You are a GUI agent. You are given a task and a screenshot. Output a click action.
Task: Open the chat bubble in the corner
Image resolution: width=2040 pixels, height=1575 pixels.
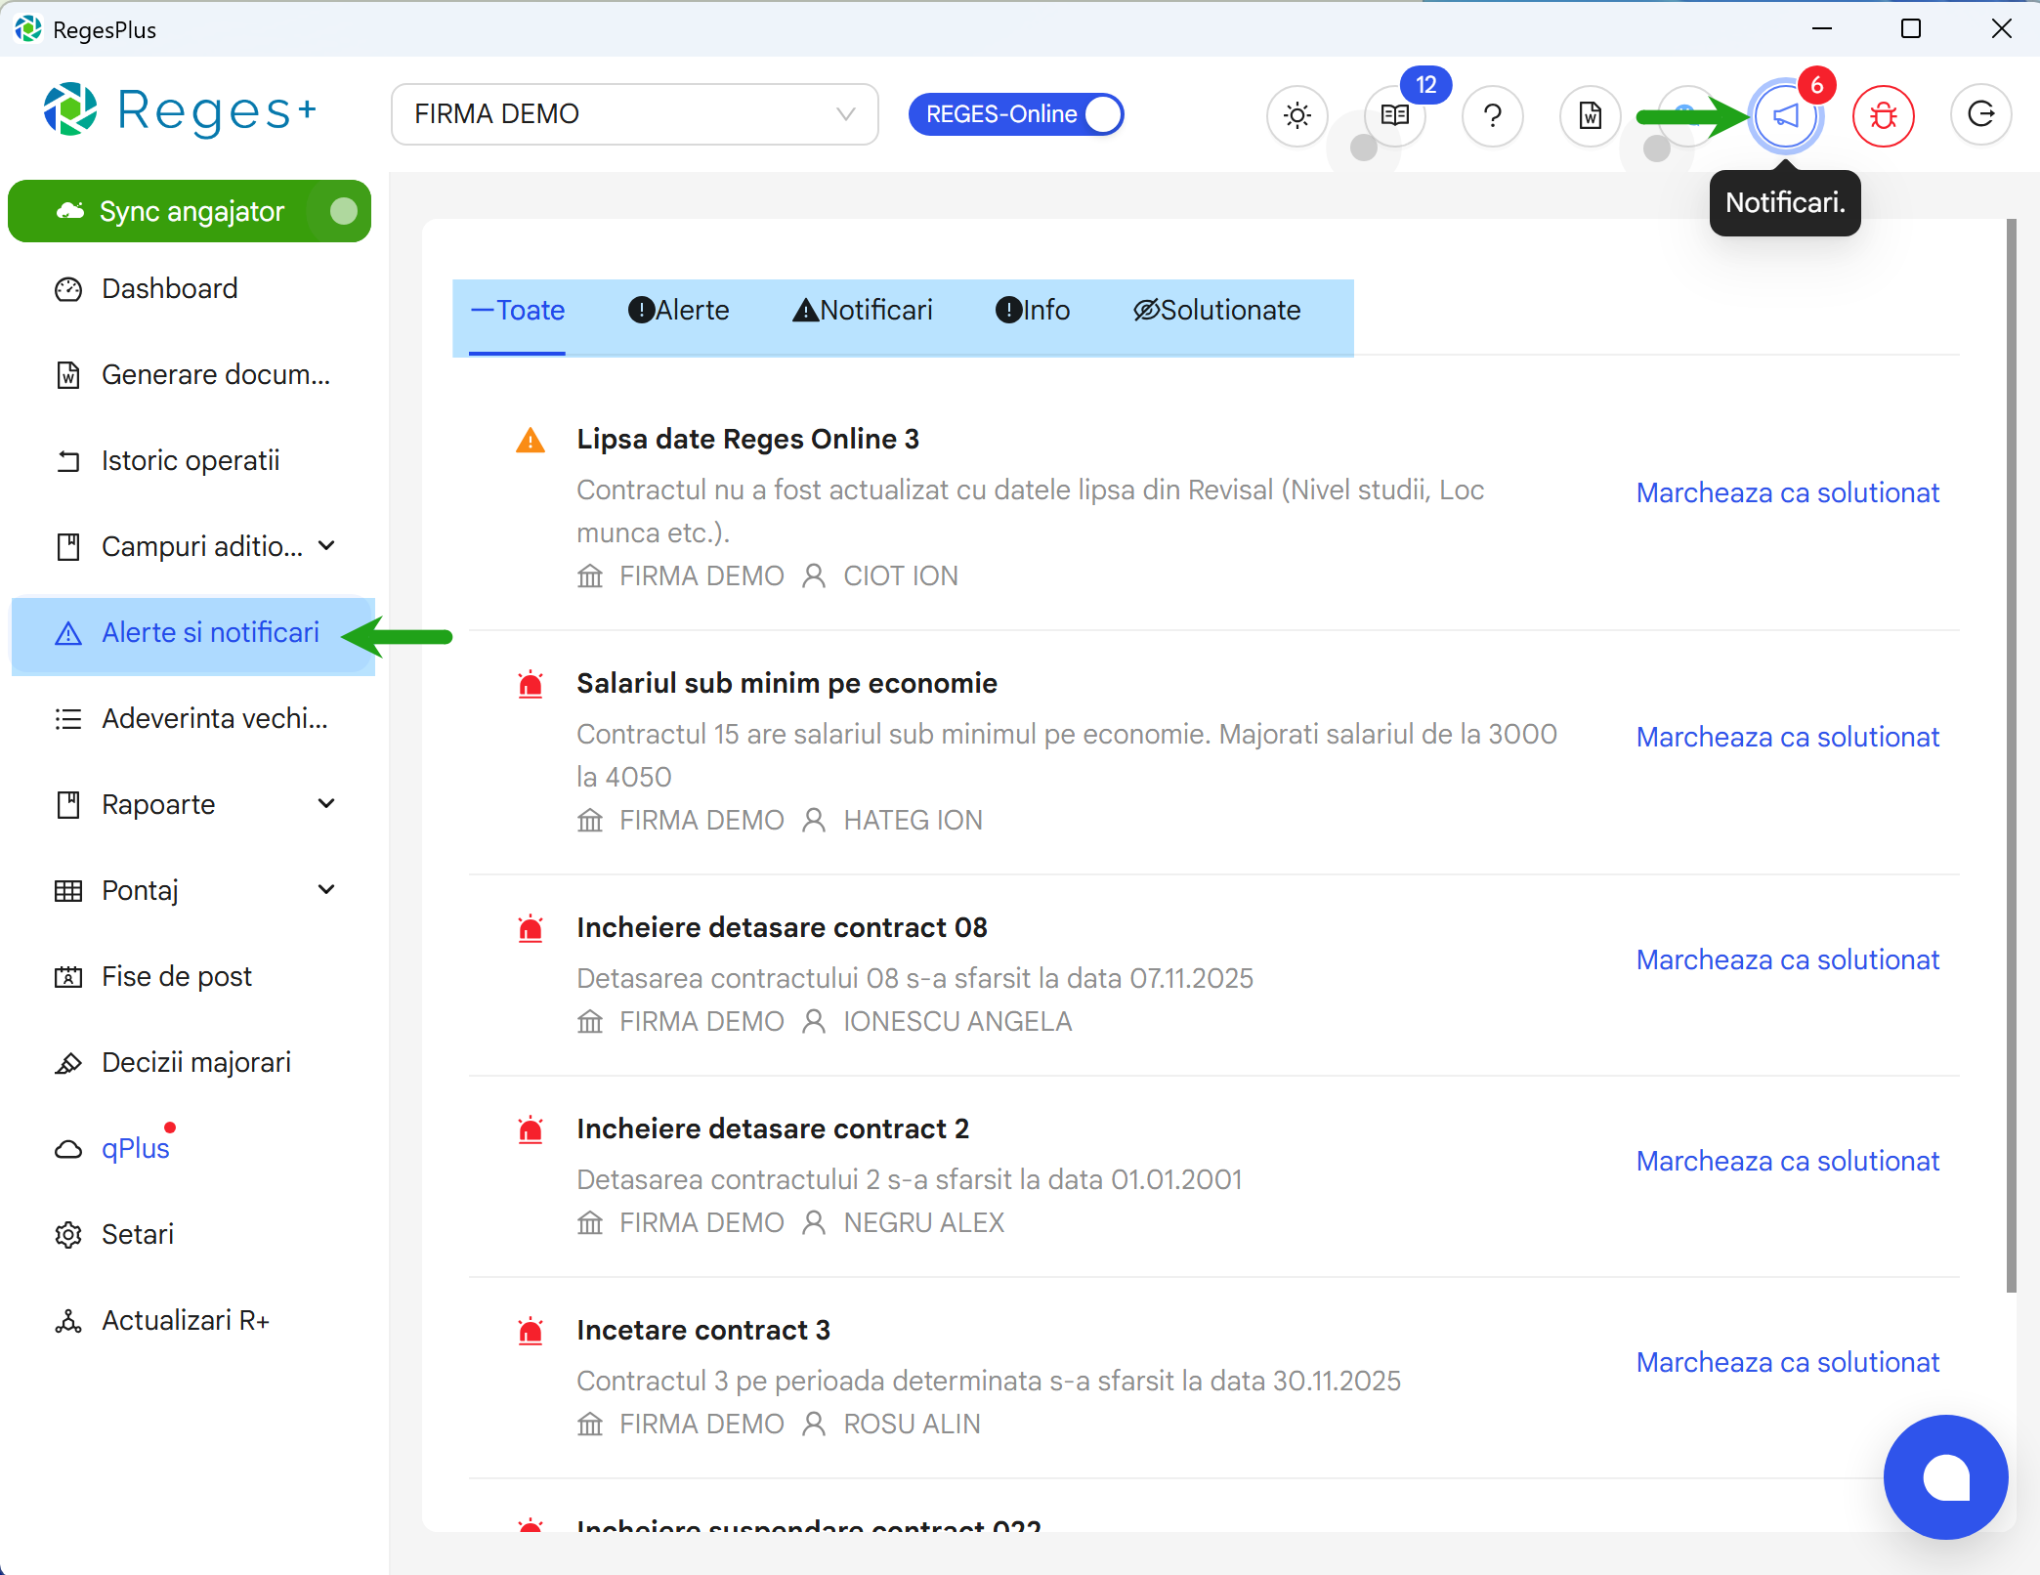point(1944,1476)
